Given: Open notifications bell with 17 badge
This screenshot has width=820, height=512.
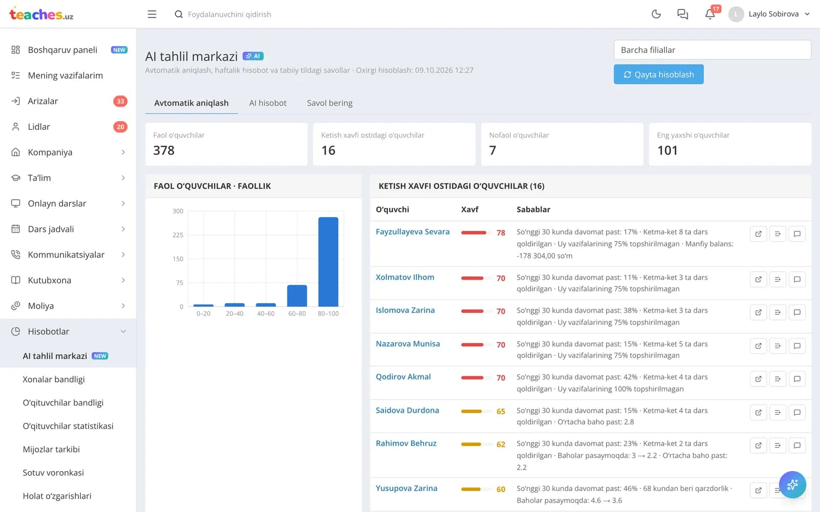Looking at the screenshot, I should click(710, 14).
